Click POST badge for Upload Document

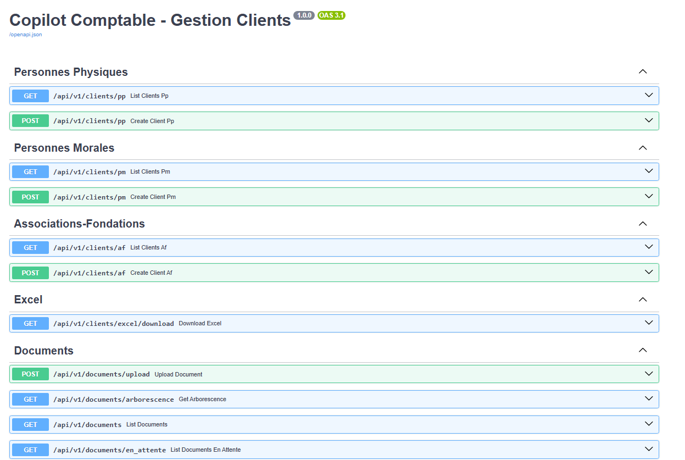point(30,374)
